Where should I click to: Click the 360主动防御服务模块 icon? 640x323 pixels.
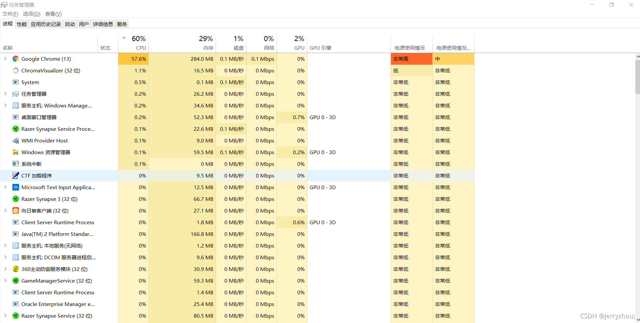pos(16,269)
